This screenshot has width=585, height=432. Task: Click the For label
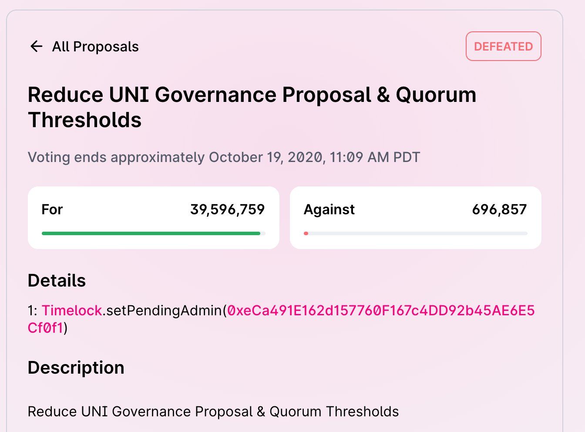tap(52, 209)
